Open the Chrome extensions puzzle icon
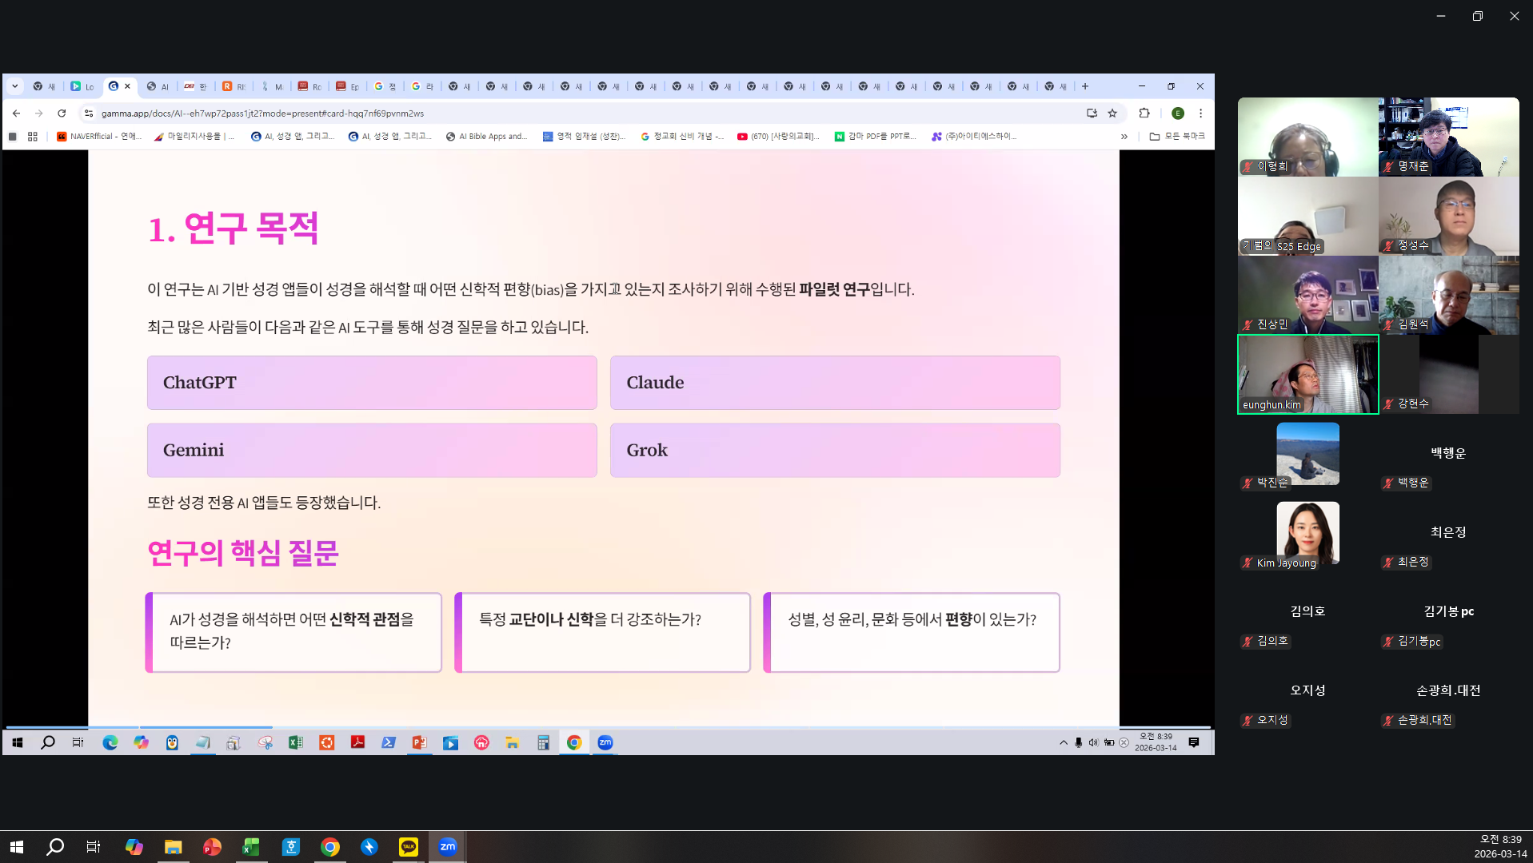The image size is (1533, 863). [1144, 113]
